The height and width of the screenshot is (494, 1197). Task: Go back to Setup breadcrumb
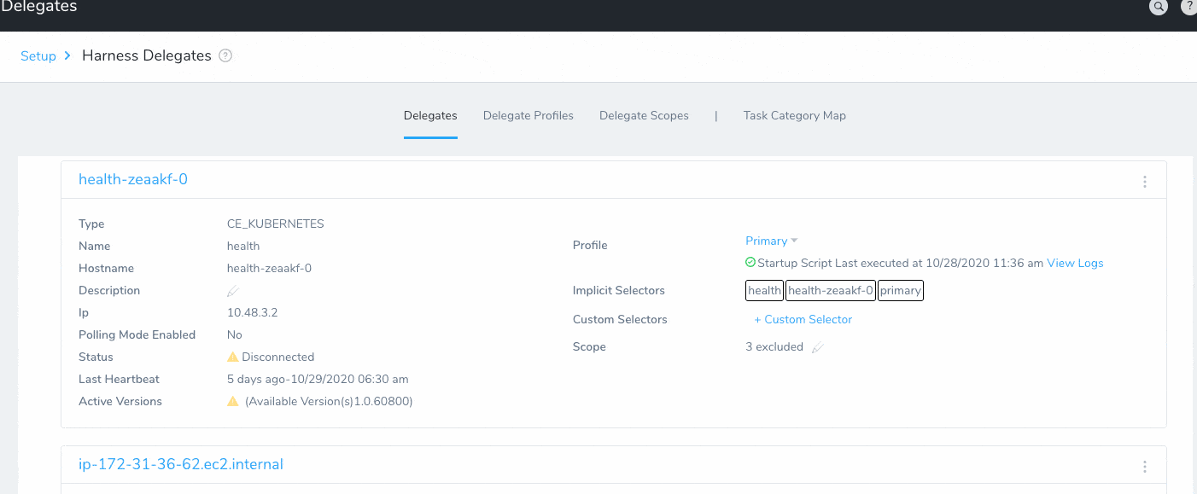click(38, 55)
